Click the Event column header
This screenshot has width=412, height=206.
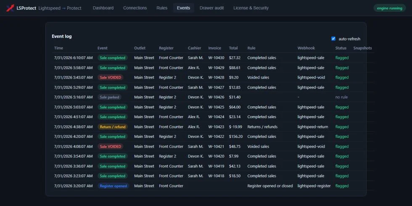[103, 48]
